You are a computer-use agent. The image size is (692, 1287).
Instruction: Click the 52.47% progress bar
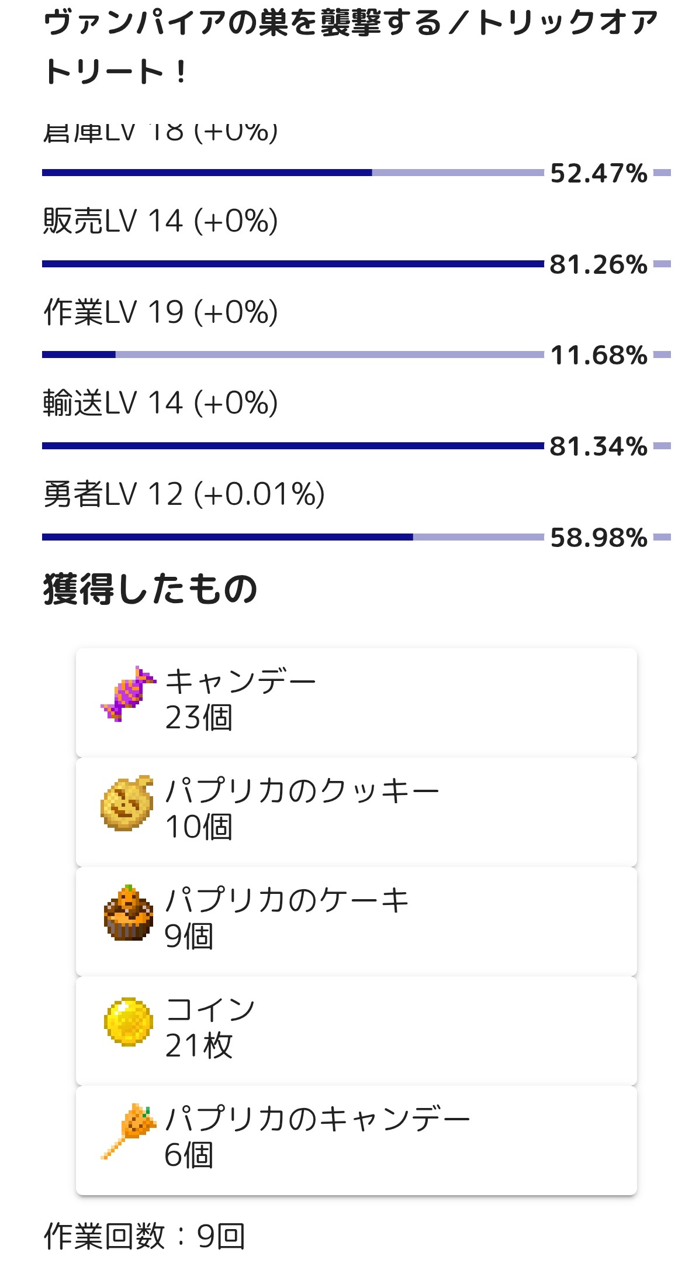pos(292,173)
